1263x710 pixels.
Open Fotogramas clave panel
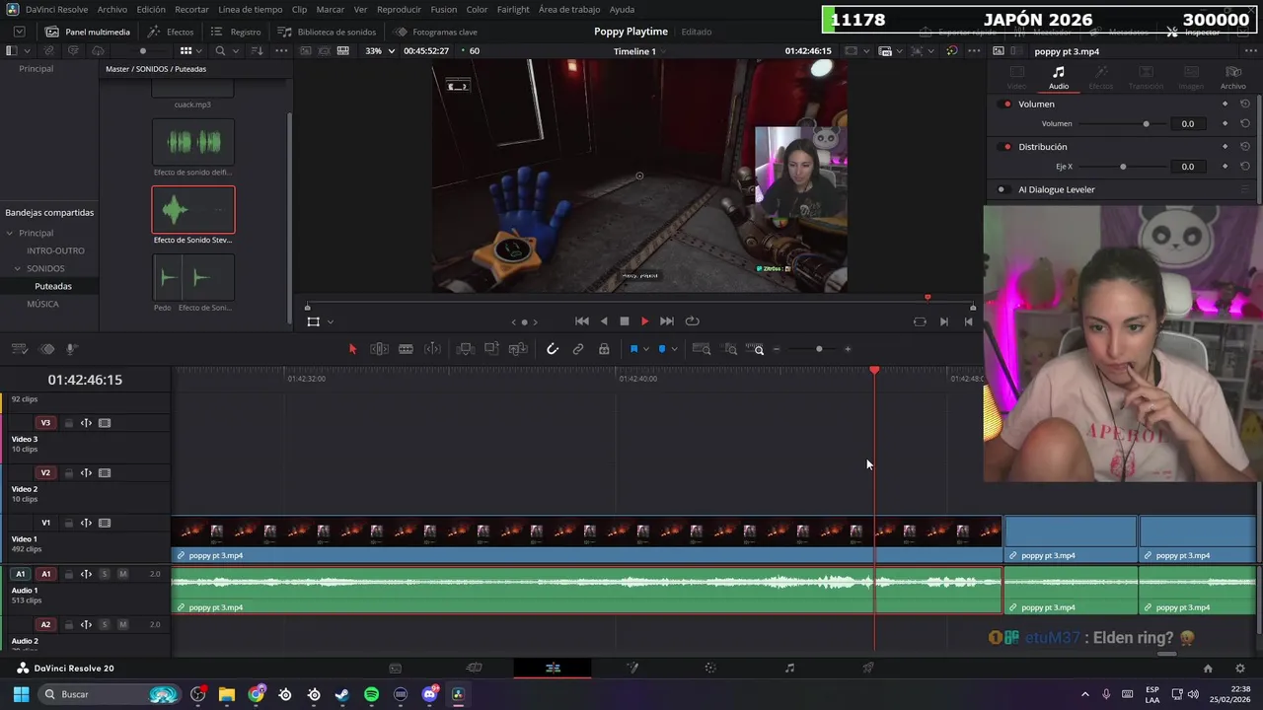coord(435,32)
